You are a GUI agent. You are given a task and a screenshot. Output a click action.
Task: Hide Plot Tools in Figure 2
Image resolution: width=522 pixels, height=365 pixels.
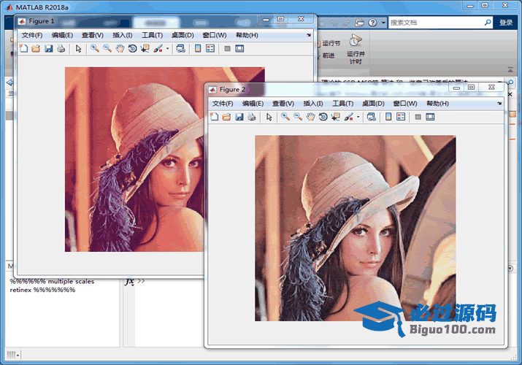[x=418, y=117]
